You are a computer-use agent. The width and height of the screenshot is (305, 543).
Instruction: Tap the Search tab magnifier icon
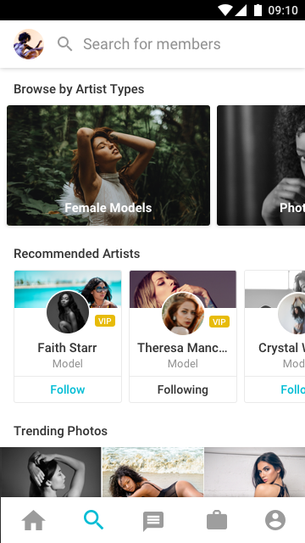(94, 520)
